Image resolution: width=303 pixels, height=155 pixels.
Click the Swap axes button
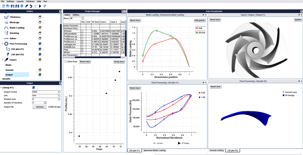point(119,61)
